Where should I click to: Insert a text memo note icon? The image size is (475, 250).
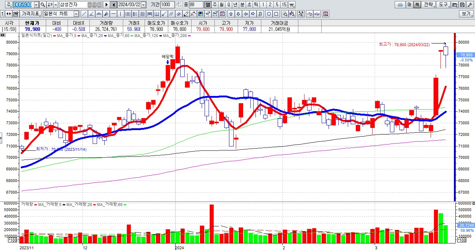pyautogui.click(x=260, y=14)
